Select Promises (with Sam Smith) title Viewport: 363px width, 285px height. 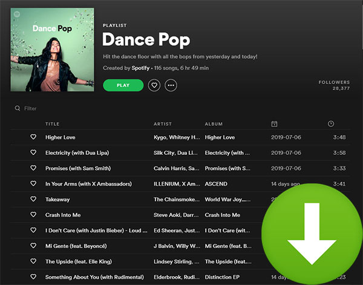pyautogui.click(x=78, y=168)
